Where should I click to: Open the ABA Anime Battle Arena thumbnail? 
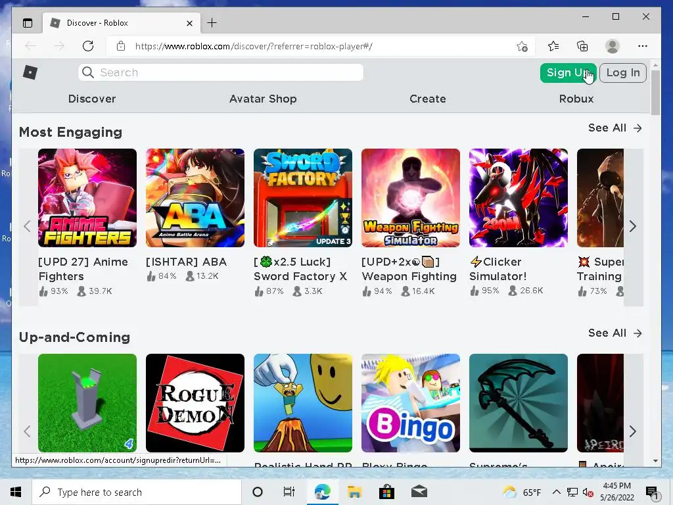tap(195, 198)
